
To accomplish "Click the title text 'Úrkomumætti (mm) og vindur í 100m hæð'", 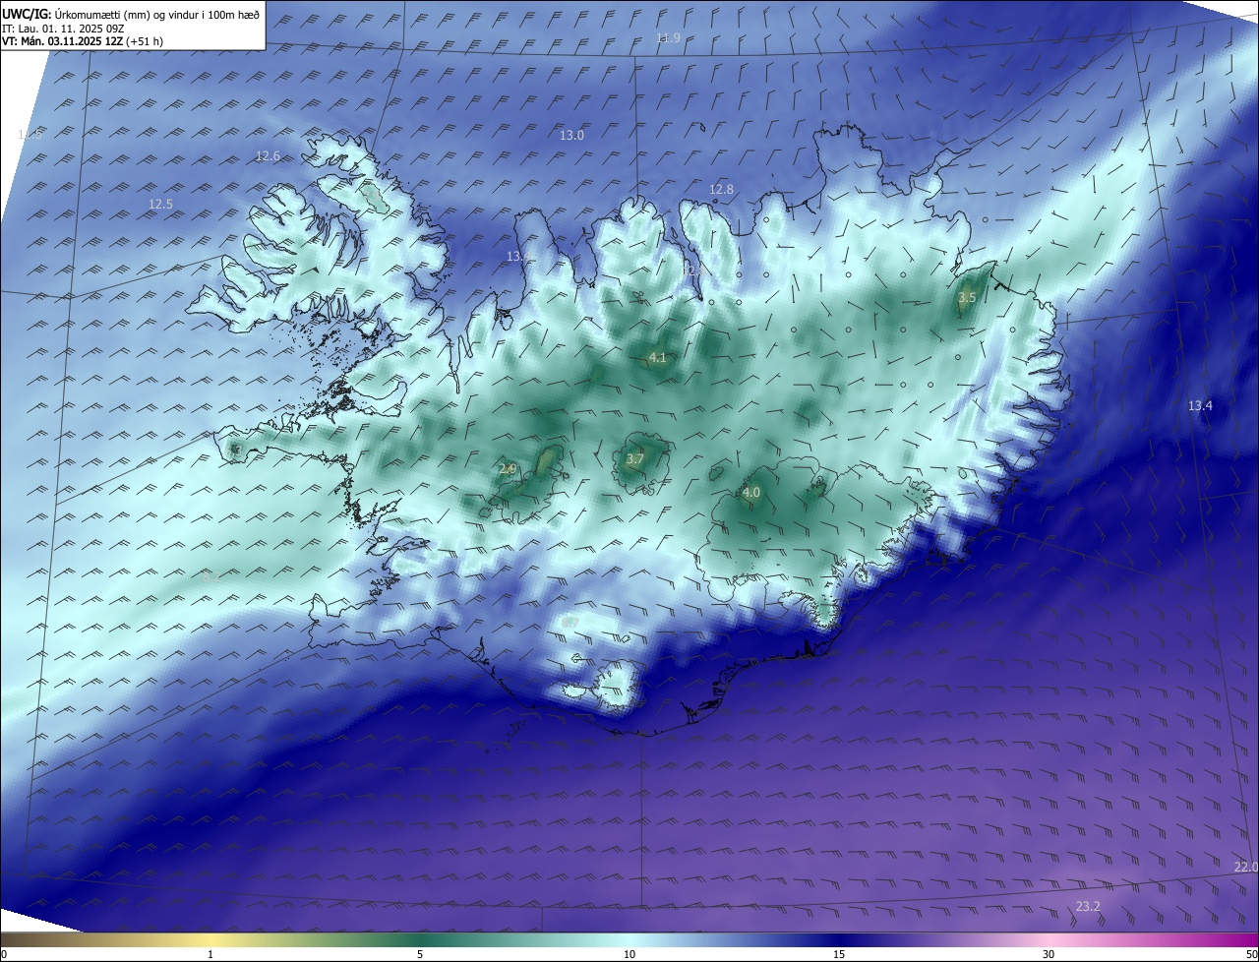I will (155, 14).
